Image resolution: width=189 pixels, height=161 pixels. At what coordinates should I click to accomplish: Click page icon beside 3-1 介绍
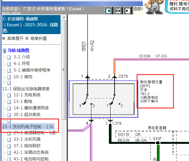pyautogui.click(x=9, y=58)
